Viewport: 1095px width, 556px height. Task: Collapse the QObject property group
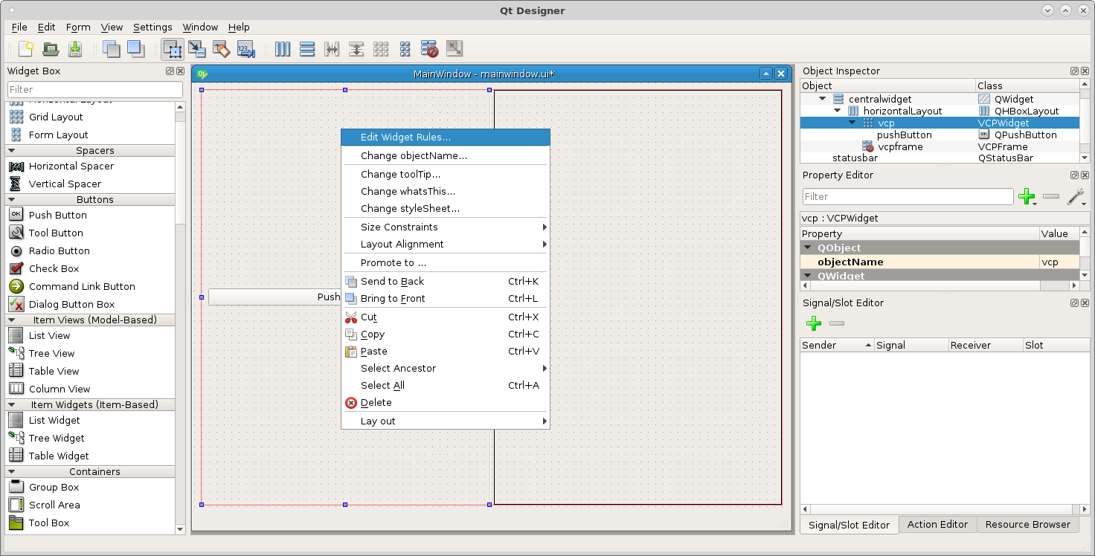[x=809, y=248]
